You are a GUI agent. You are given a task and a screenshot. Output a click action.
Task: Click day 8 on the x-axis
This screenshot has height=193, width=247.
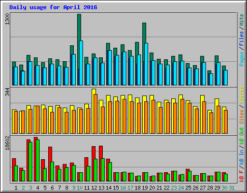tap(67, 188)
